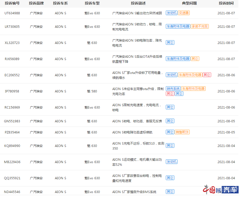Click the 典型问题 column header
Viewport: 240px width, 197px height.
coord(189,3)
